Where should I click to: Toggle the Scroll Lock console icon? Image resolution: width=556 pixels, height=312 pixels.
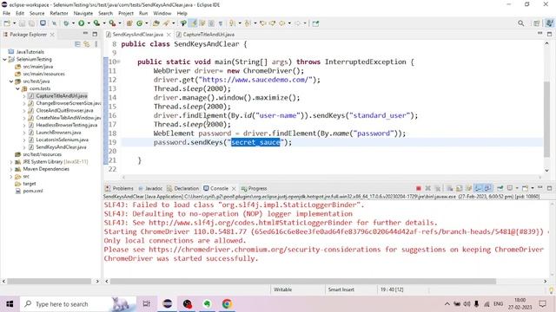[460, 188]
